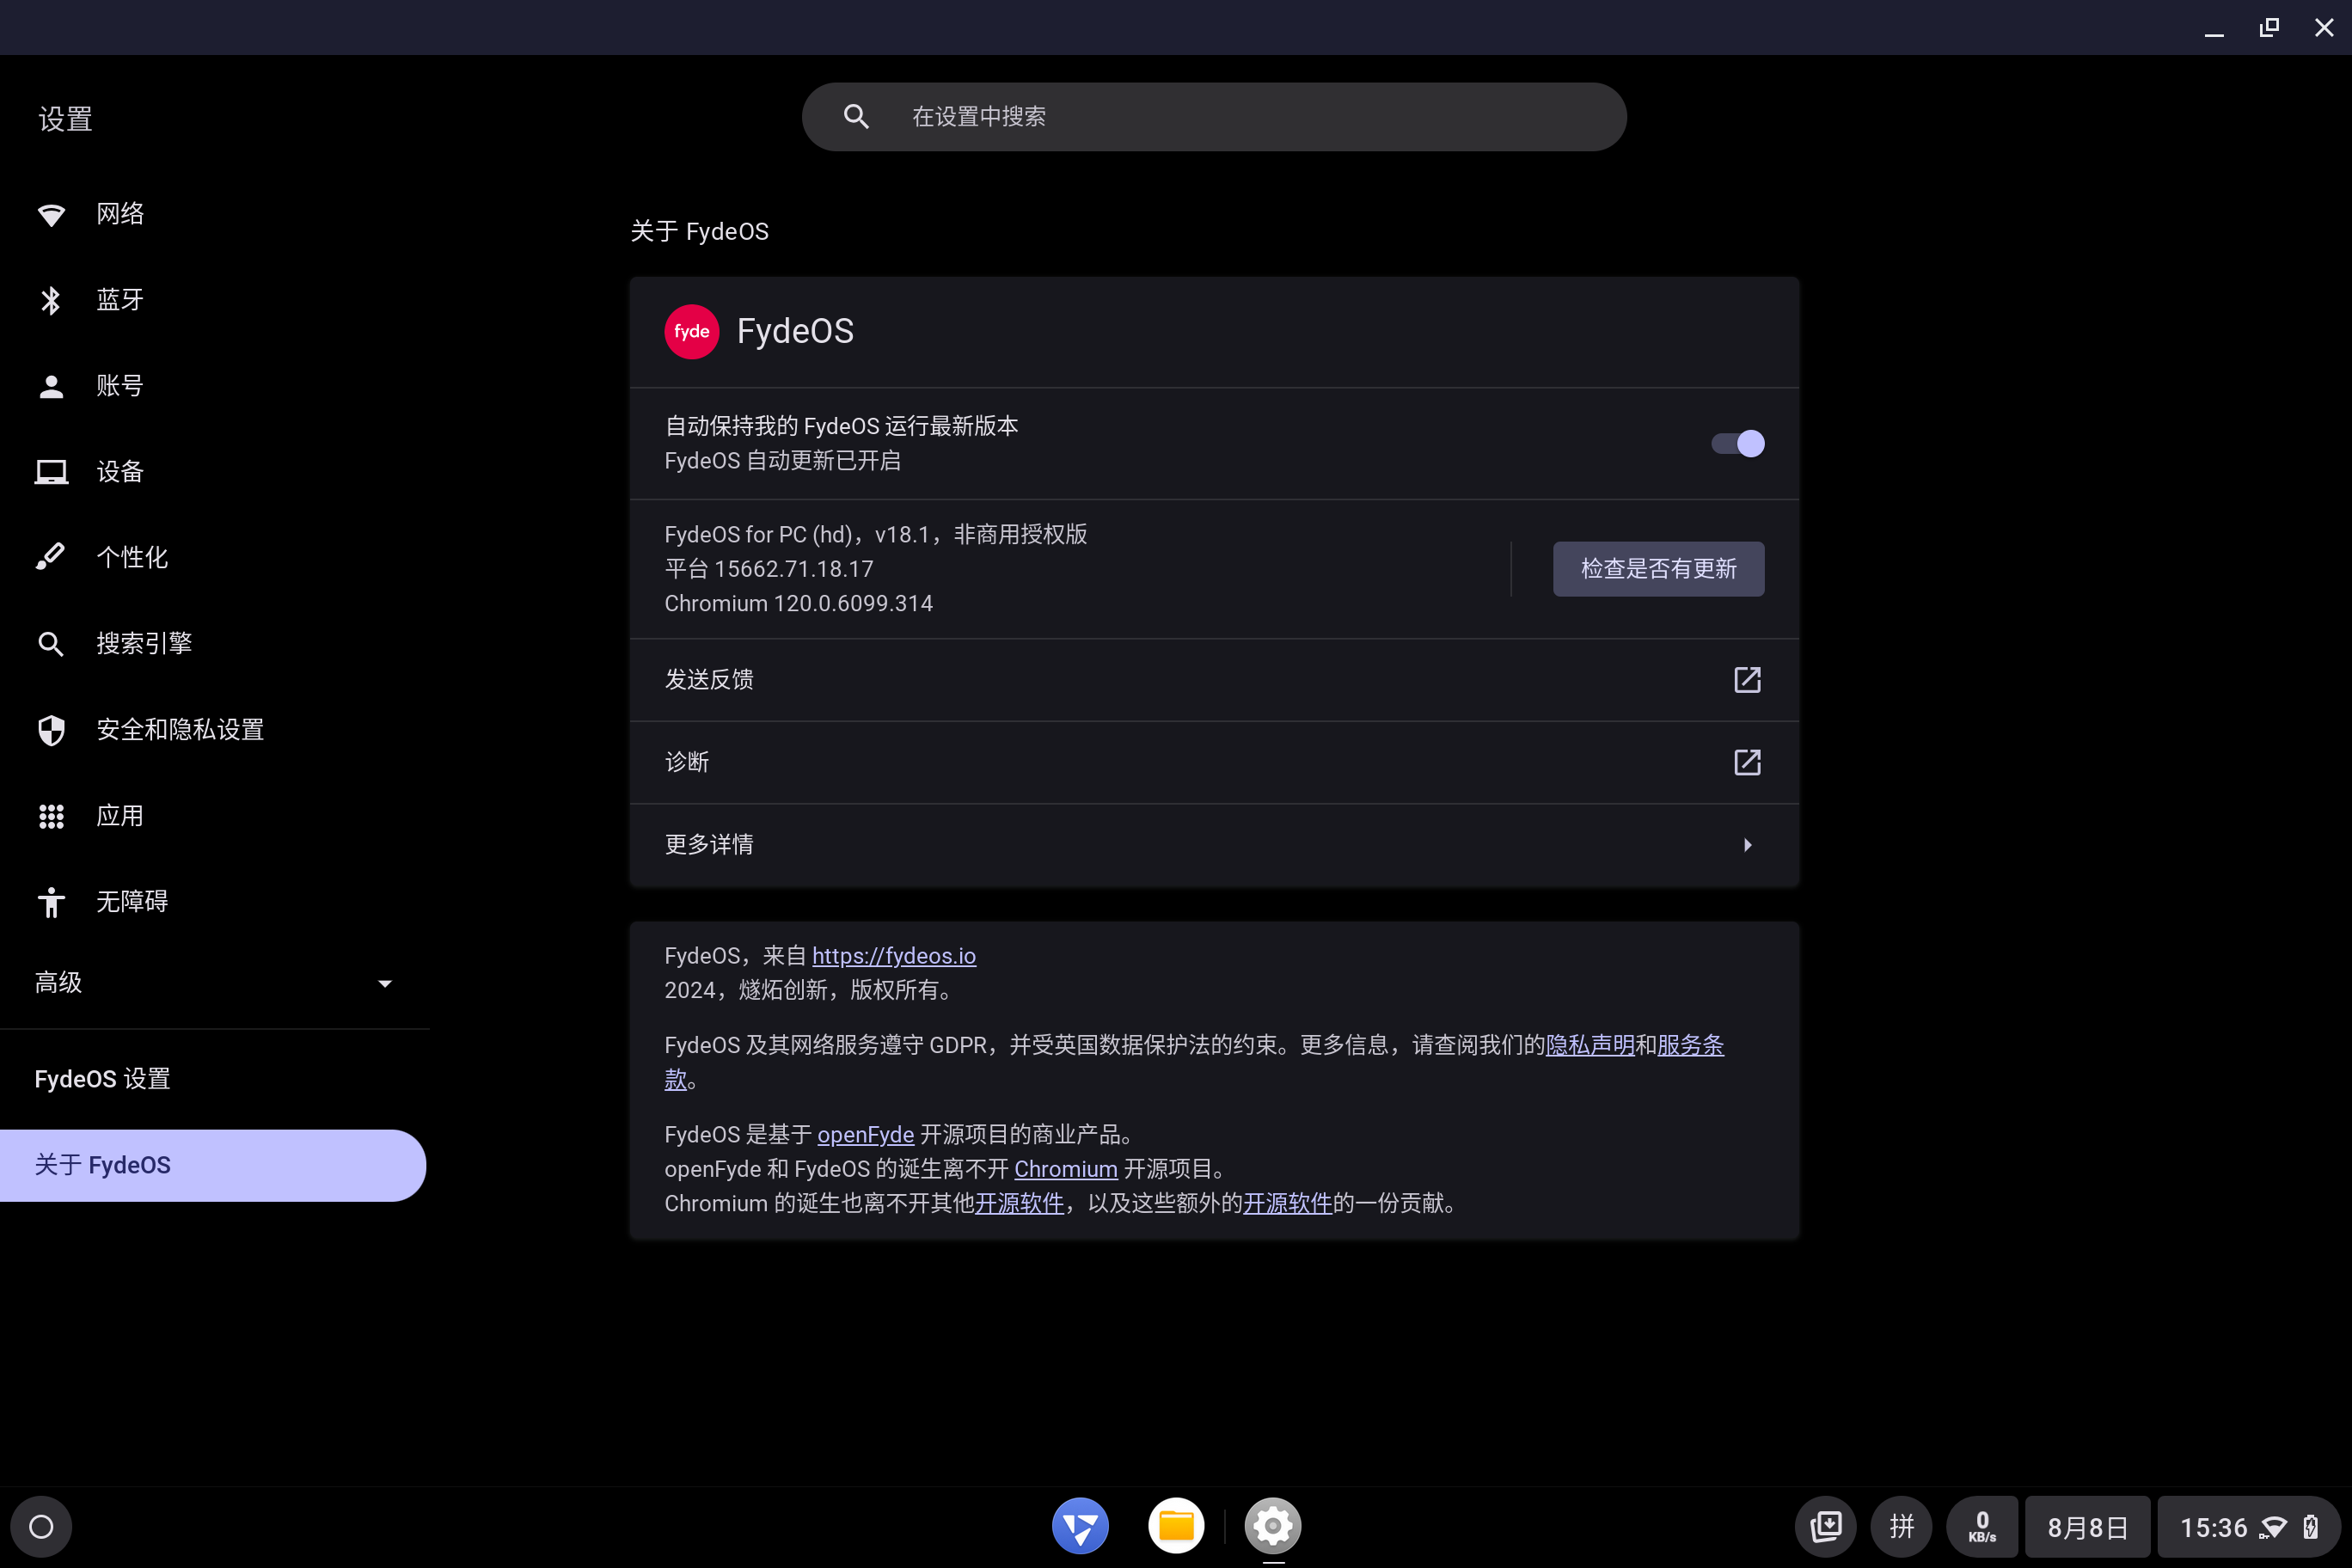The image size is (2352, 1568).
Task: Switch input method via 拼 tray button
Action: (1901, 1526)
